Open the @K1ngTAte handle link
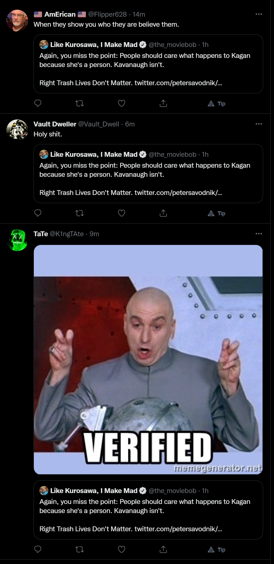This screenshot has height=564, width=274. click(x=67, y=234)
